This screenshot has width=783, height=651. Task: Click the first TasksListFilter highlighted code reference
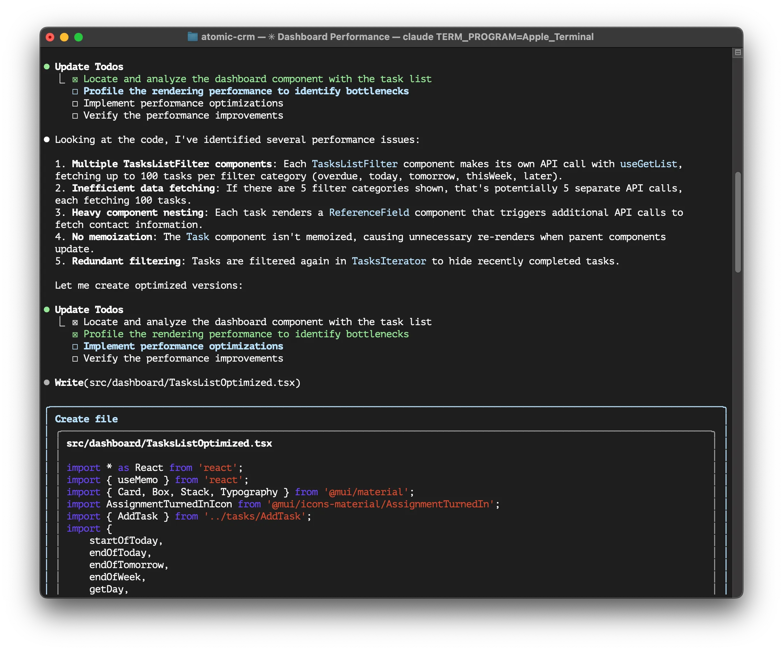pyautogui.click(x=354, y=164)
